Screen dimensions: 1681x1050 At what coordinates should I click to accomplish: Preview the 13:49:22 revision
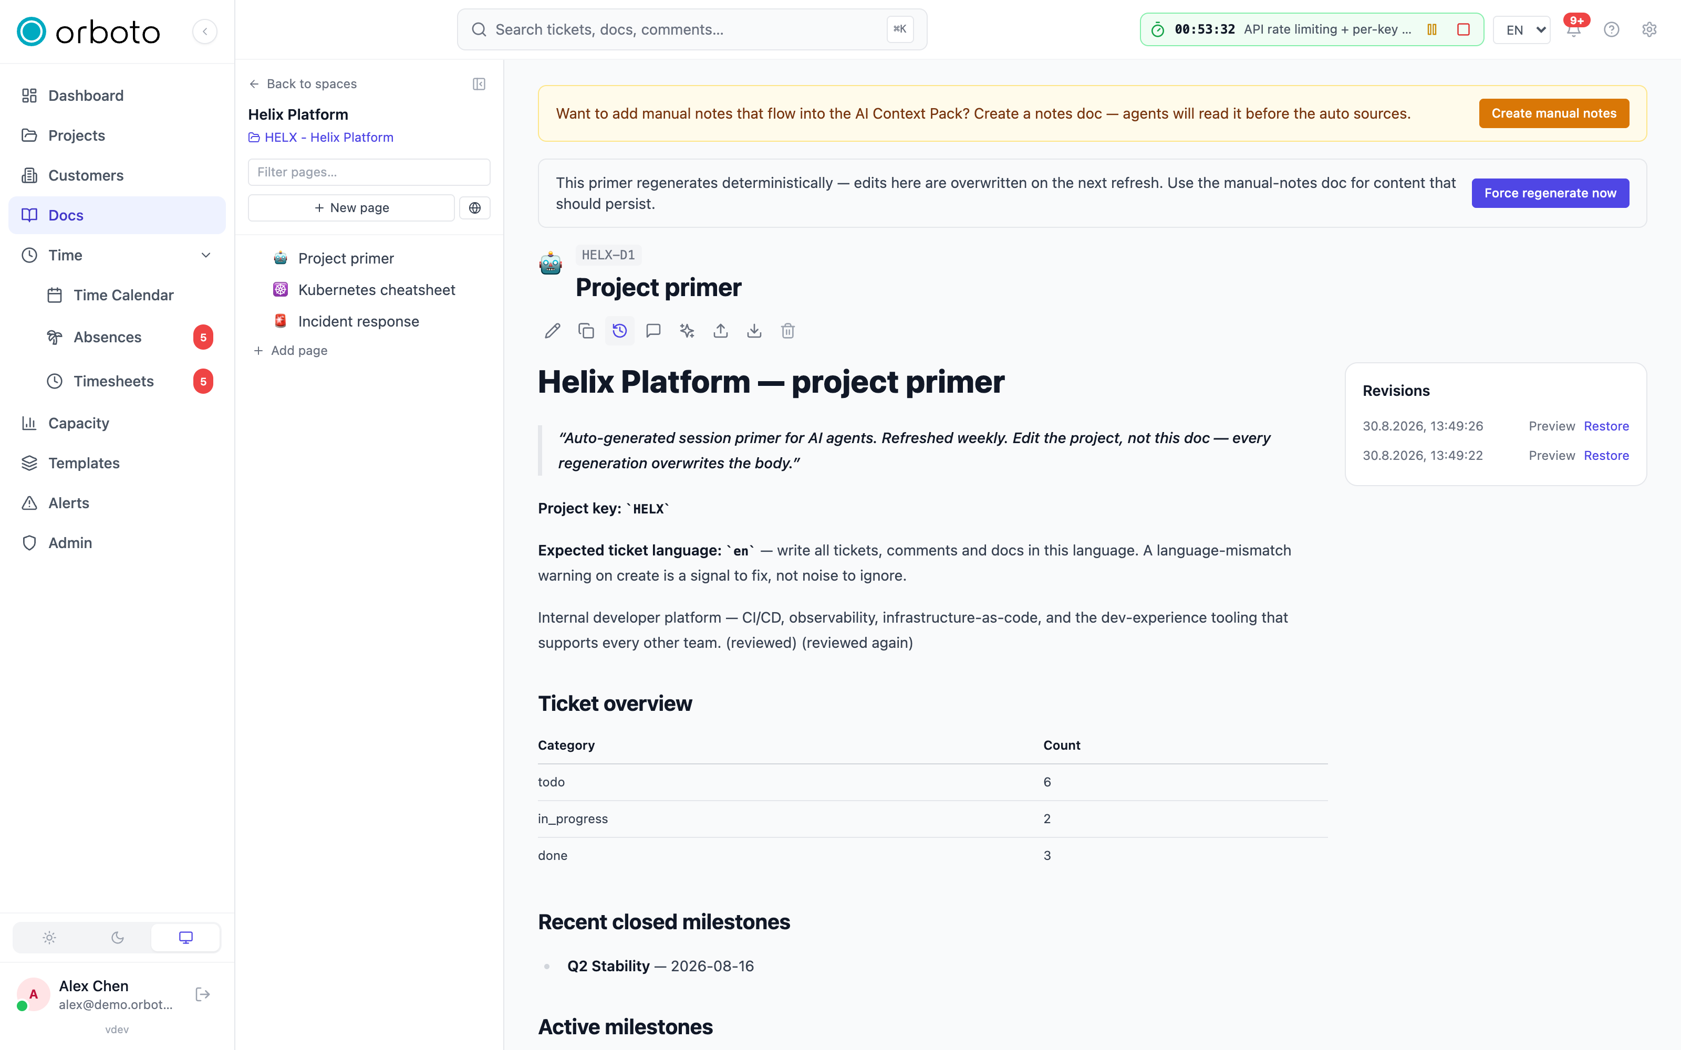[x=1552, y=456]
